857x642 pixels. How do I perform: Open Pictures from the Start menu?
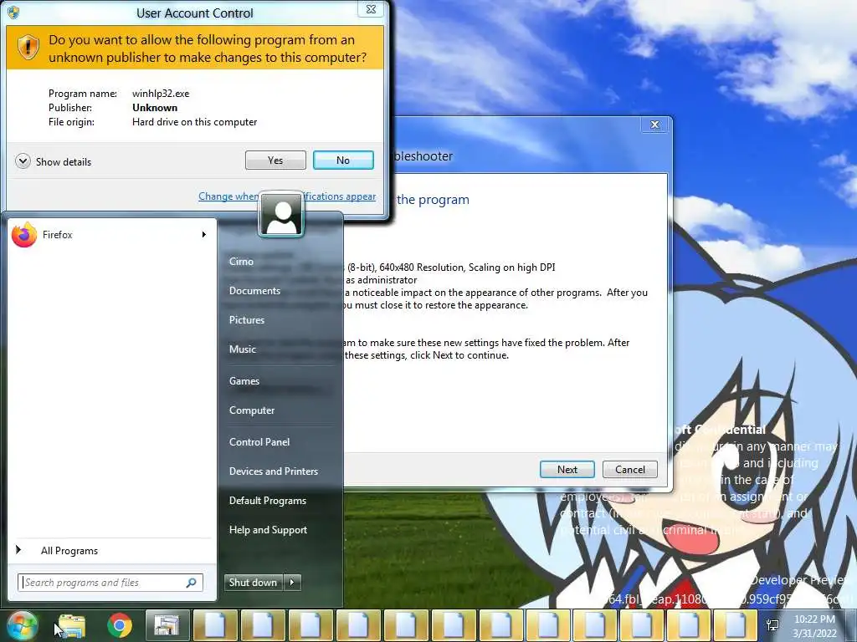(247, 320)
